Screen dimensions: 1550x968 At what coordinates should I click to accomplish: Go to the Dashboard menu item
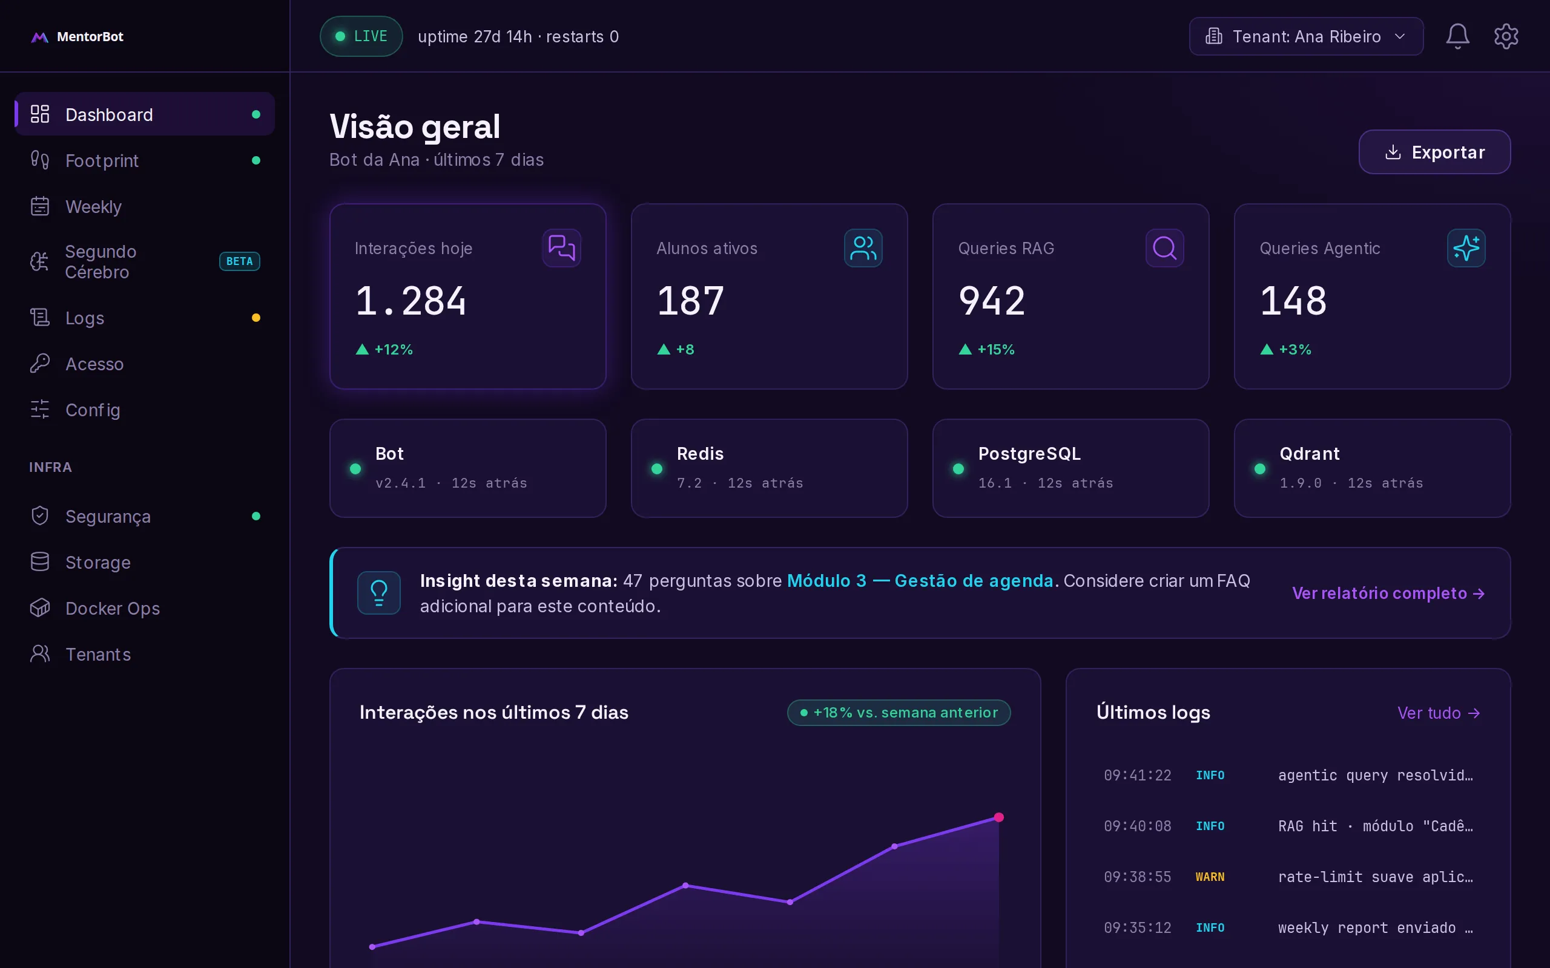point(145,114)
